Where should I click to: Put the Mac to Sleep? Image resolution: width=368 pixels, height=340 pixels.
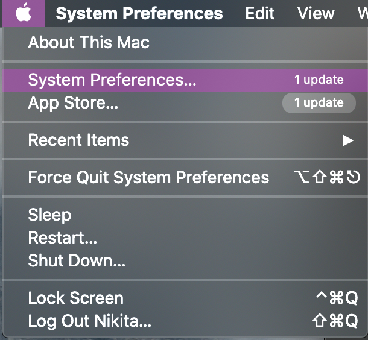tap(49, 215)
